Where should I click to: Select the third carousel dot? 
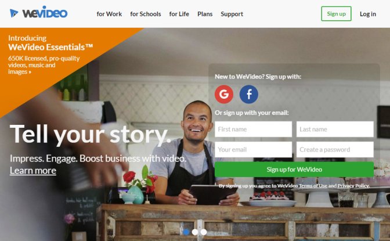click(x=204, y=232)
